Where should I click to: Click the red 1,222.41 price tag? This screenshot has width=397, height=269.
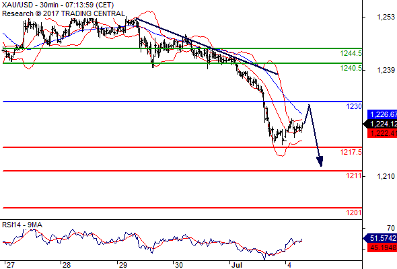coord(382,133)
